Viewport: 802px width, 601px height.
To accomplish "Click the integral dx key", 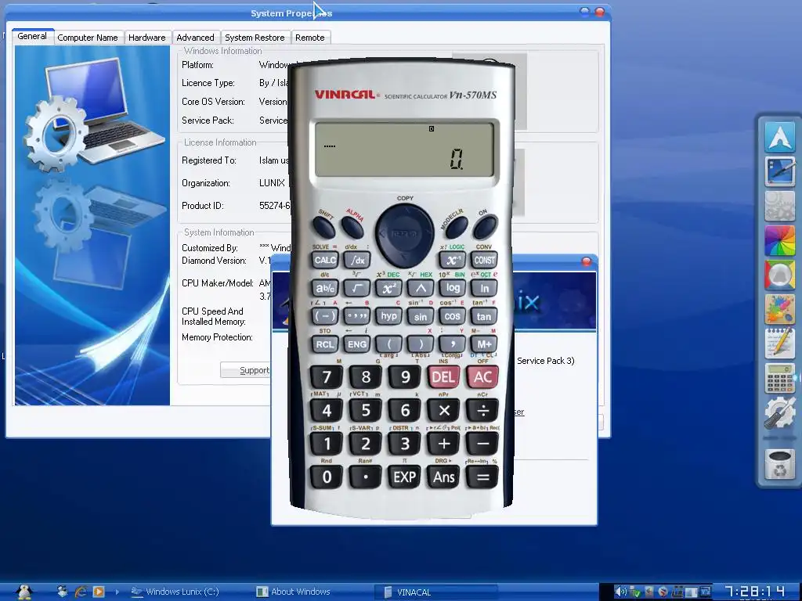I will pos(357,260).
